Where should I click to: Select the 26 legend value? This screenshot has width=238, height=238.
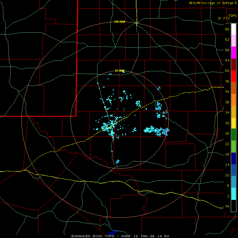click(227, 134)
